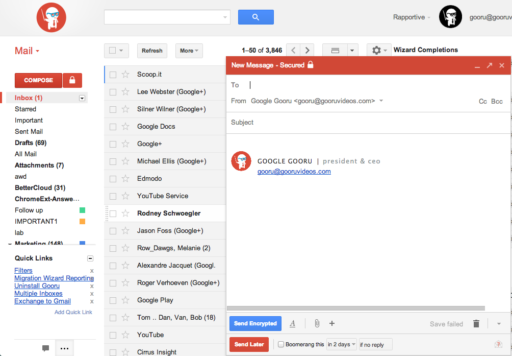Viewport: 512px width, 356px height.
Task: Click the green Follow up label color swatch
Action: 82,210
